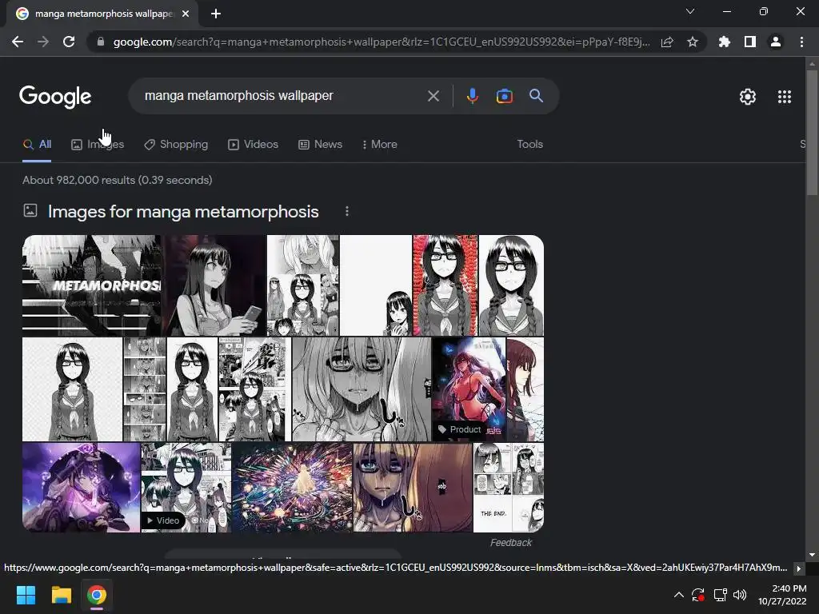This screenshot has height=614, width=819.
Task: Click the browser forward arrow
Action: [43, 42]
